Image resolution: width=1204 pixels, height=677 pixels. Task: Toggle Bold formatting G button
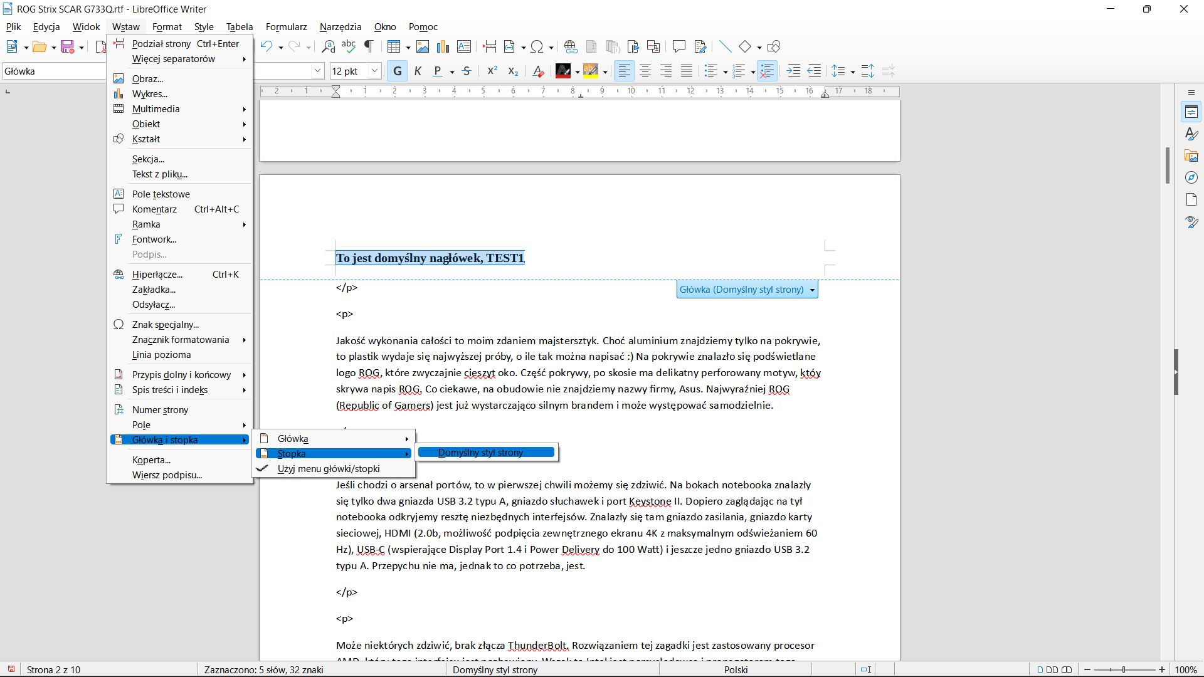(397, 71)
